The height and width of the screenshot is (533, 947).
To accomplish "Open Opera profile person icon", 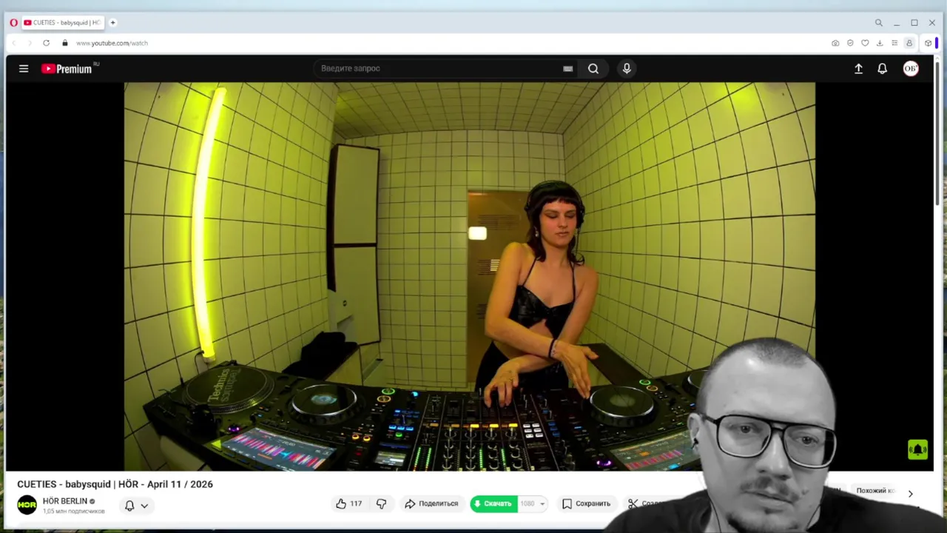I will (x=909, y=43).
